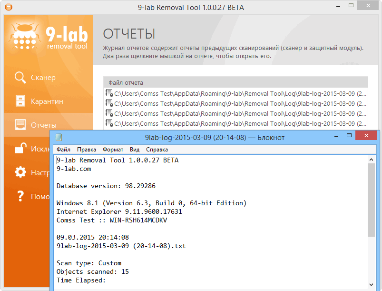Click the Objects scanned: 15 line
382x291 pixels.
point(93,271)
